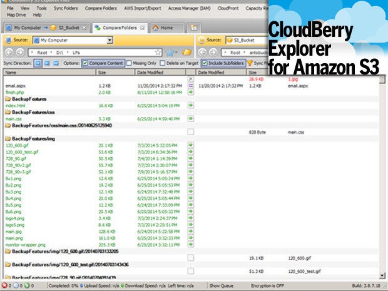Click the green sync arrow for Bu1.png
This screenshot has height=291, width=388.
(190, 178)
